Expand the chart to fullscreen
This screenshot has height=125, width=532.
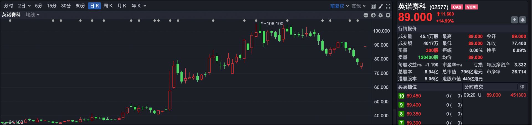click(388, 6)
